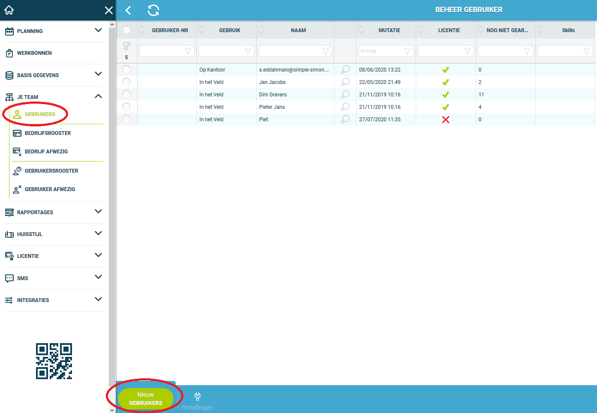Open details magnifier for Pieter Jans
Screen dimensions: 597x413
[345, 107]
